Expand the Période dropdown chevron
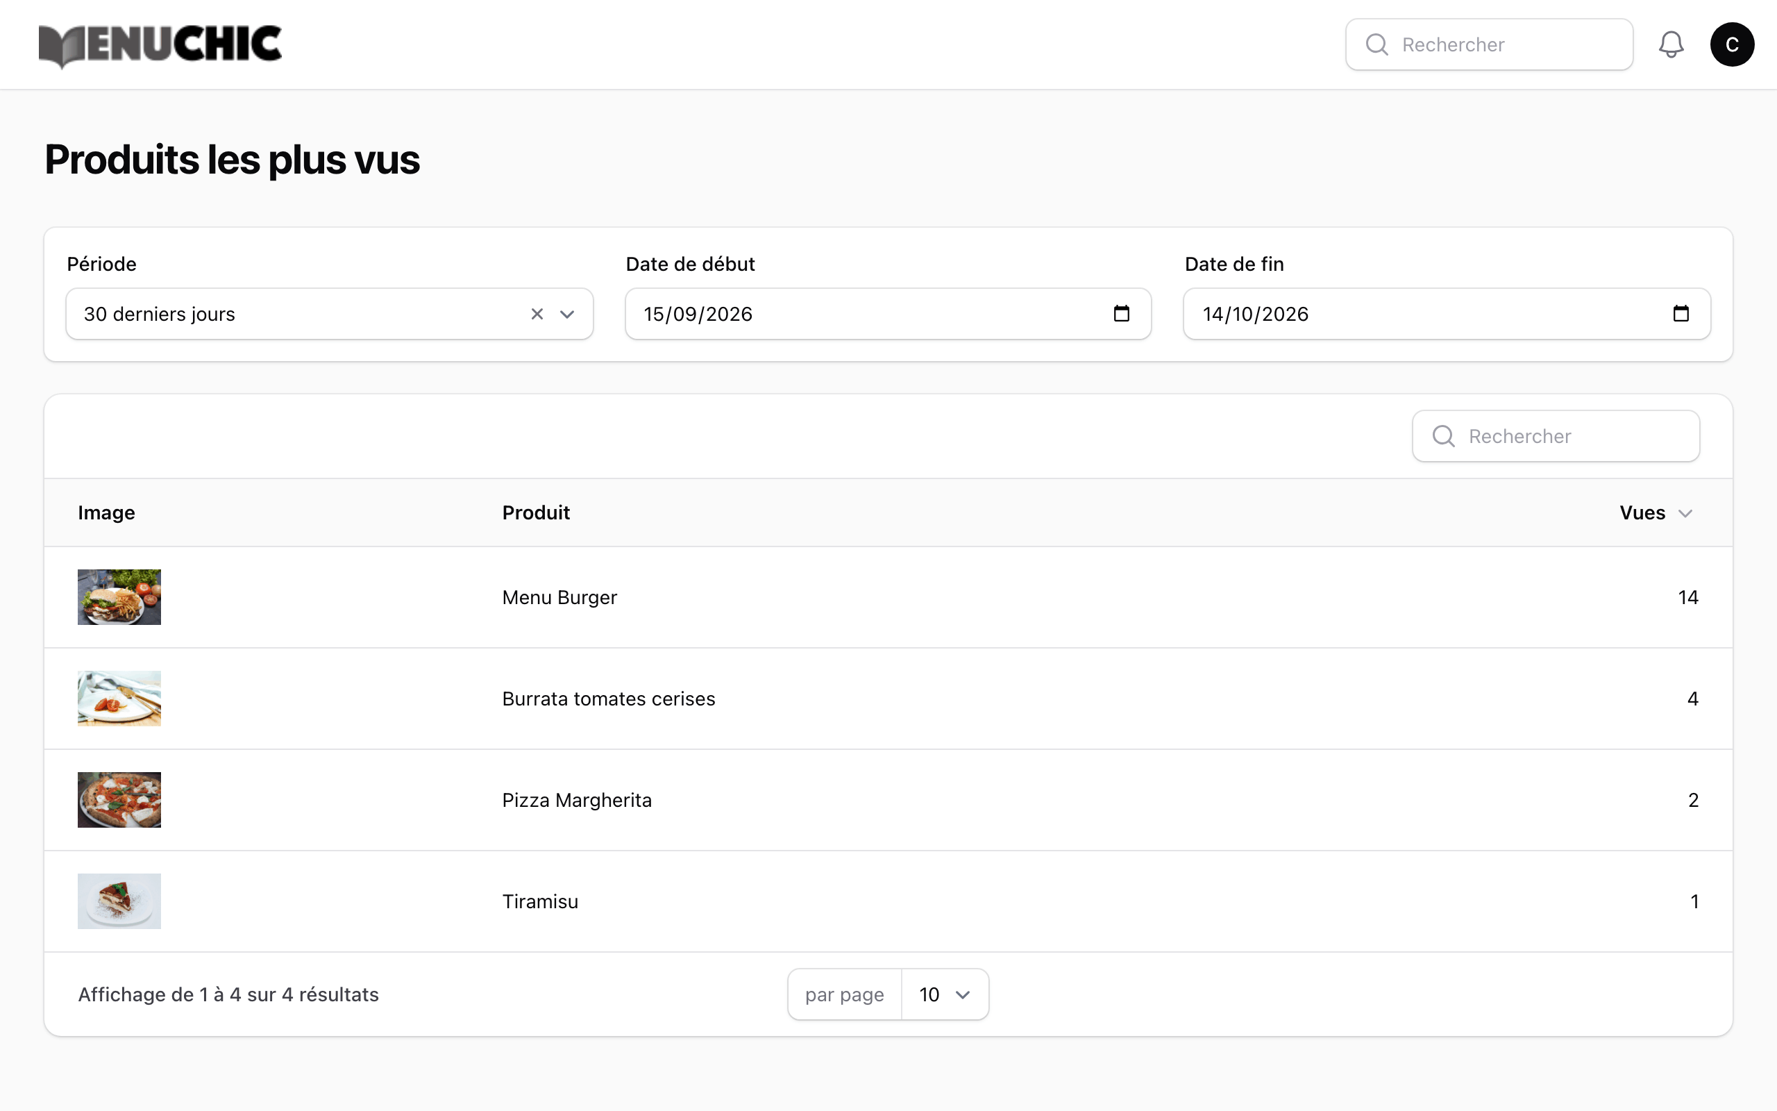The image size is (1777, 1111). pos(567,315)
